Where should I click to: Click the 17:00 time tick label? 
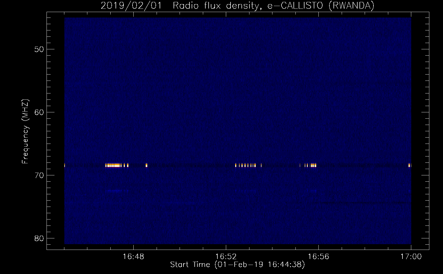(x=411, y=257)
